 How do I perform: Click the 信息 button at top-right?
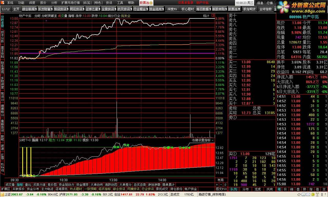tap(260, 3)
